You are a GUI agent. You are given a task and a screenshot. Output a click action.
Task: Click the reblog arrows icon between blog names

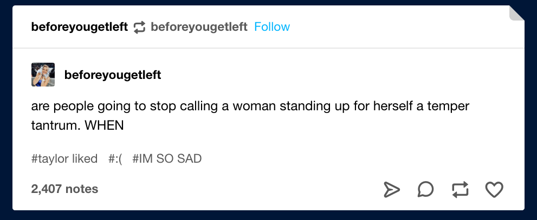139,27
